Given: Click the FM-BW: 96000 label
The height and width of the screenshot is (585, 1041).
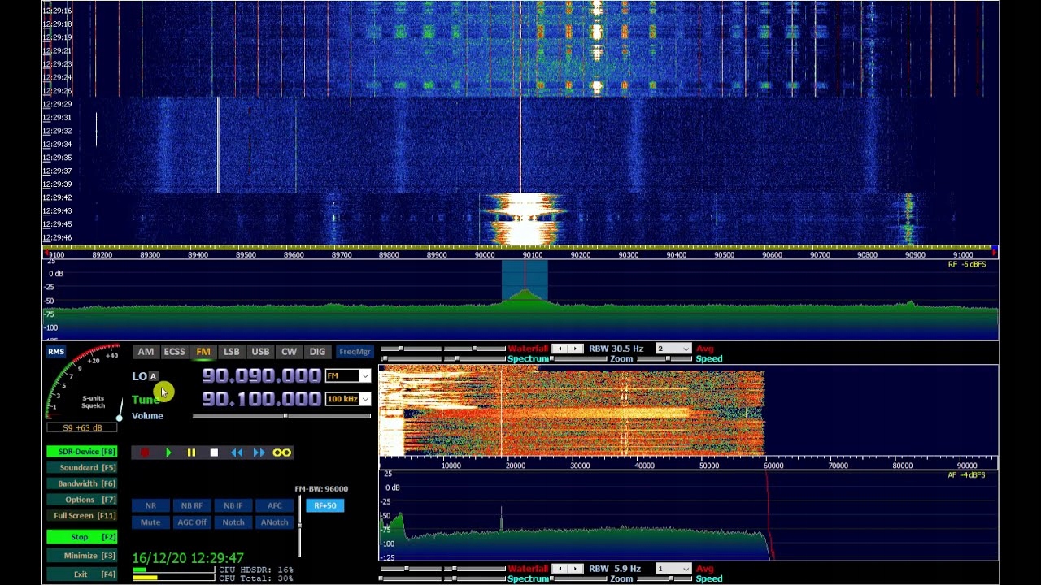Looking at the screenshot, I should pos(321,489).
